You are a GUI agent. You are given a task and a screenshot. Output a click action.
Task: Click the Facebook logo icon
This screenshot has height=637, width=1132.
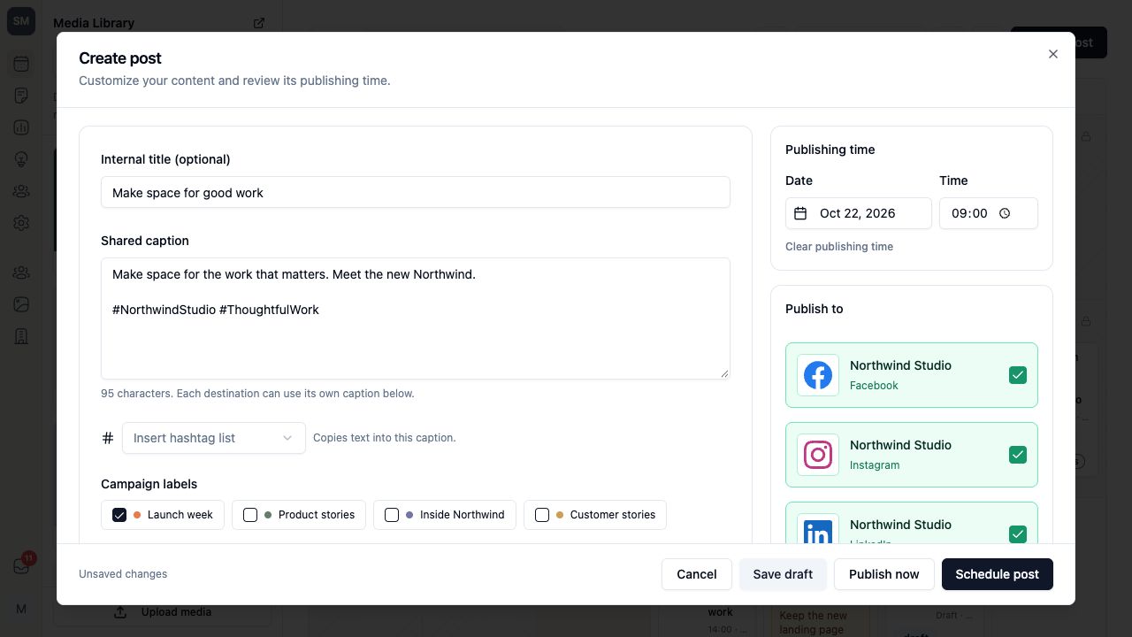click(818, 375)
